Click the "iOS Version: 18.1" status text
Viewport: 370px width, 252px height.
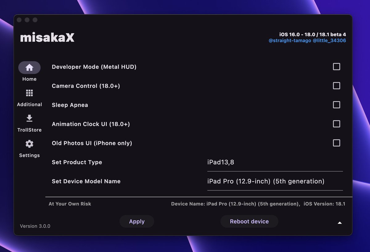tap(324, 204)
